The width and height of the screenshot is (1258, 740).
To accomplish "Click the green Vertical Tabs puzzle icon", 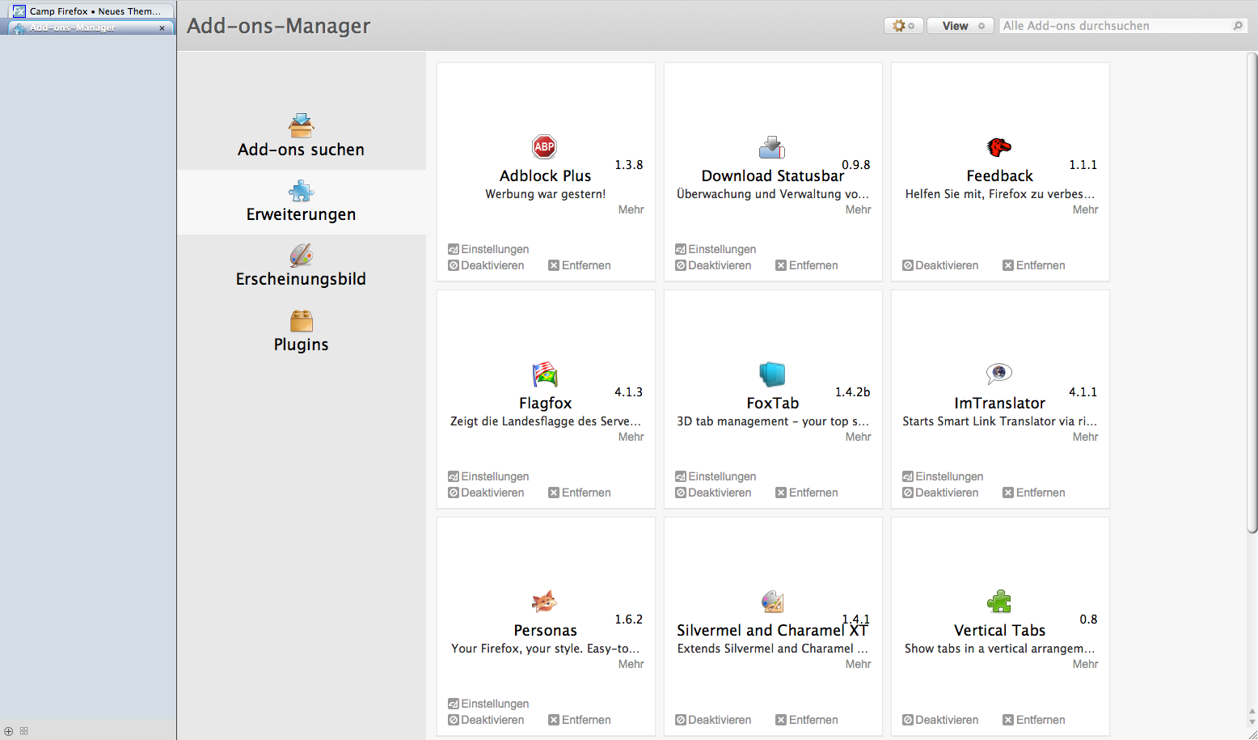I will point(999,601).
